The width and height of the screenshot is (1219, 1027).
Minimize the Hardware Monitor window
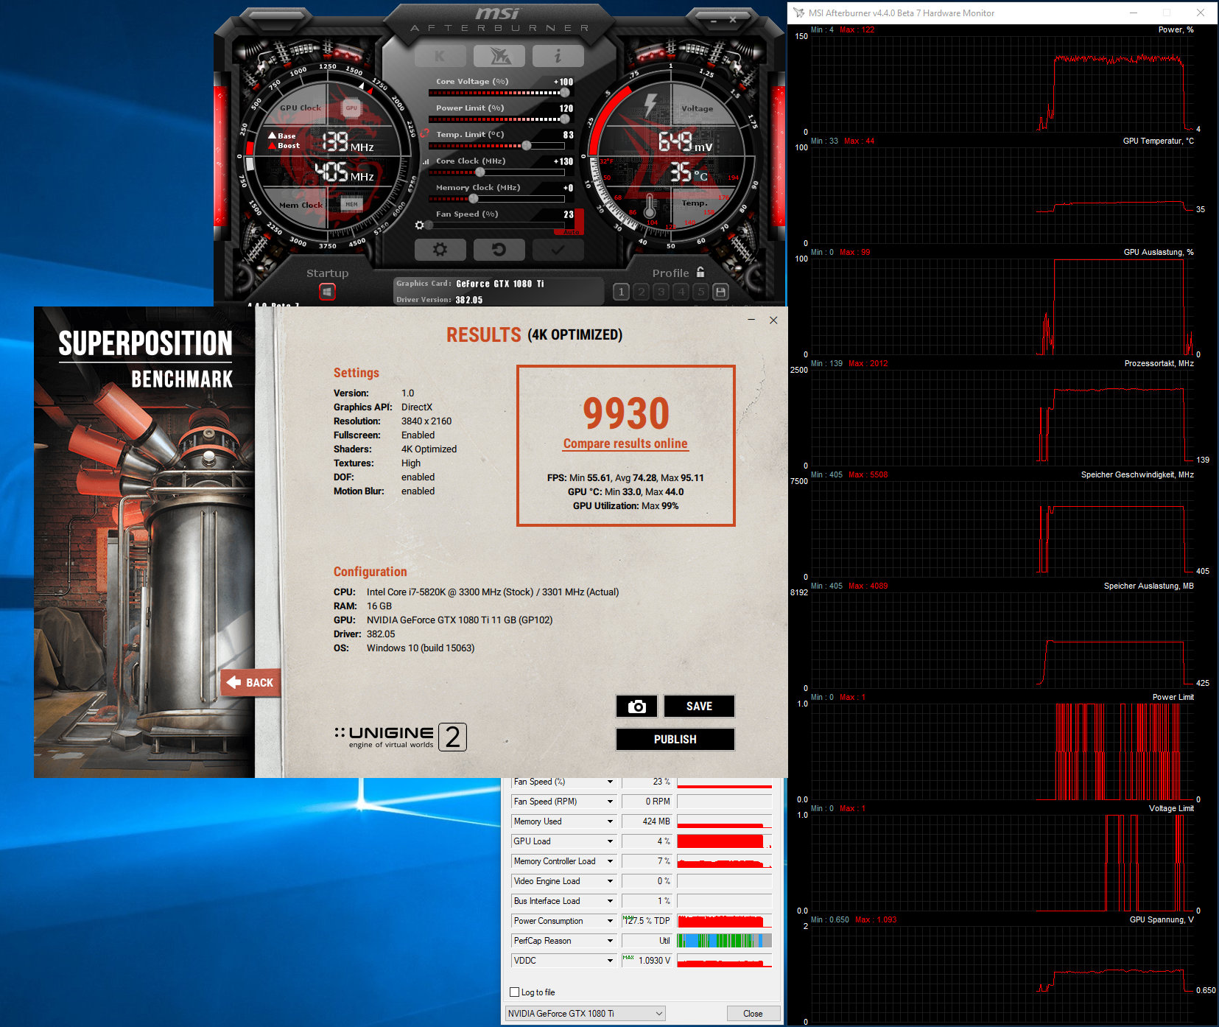tap(1134, 13)
